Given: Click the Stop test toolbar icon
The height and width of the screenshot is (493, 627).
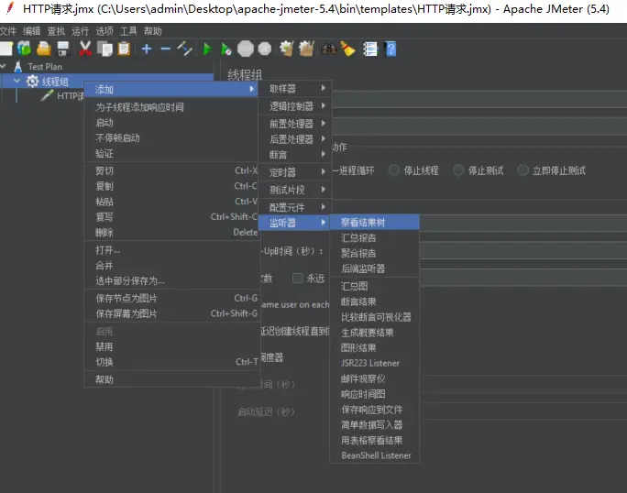Looking at the screenshot, I should [246, 49].
